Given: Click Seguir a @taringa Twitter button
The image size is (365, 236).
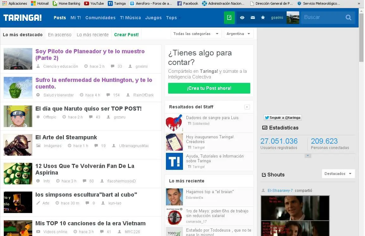Looking at the screenshot, I should [283, 118].
